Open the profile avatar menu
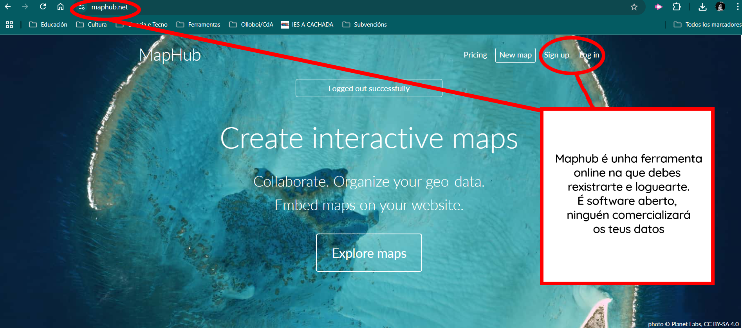742x329 pixels. point(720,7)
